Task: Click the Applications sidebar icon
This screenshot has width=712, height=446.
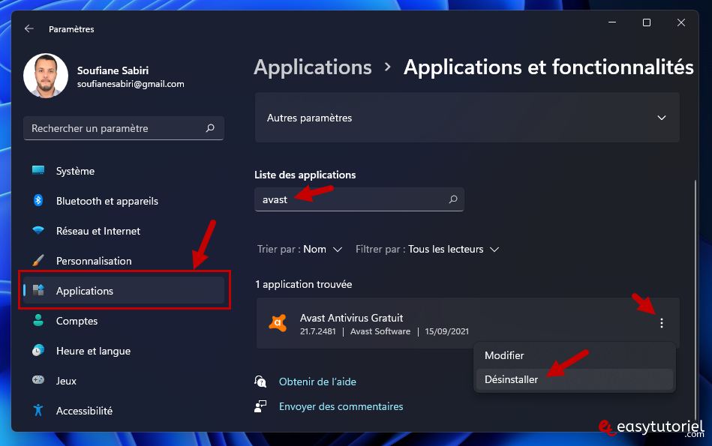Action: tap(38, 290)
